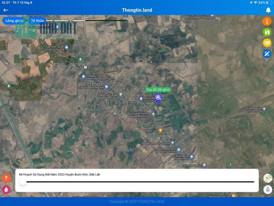
Task: Click the UBND xã Ea Wer marker
Action: (121, 95)
